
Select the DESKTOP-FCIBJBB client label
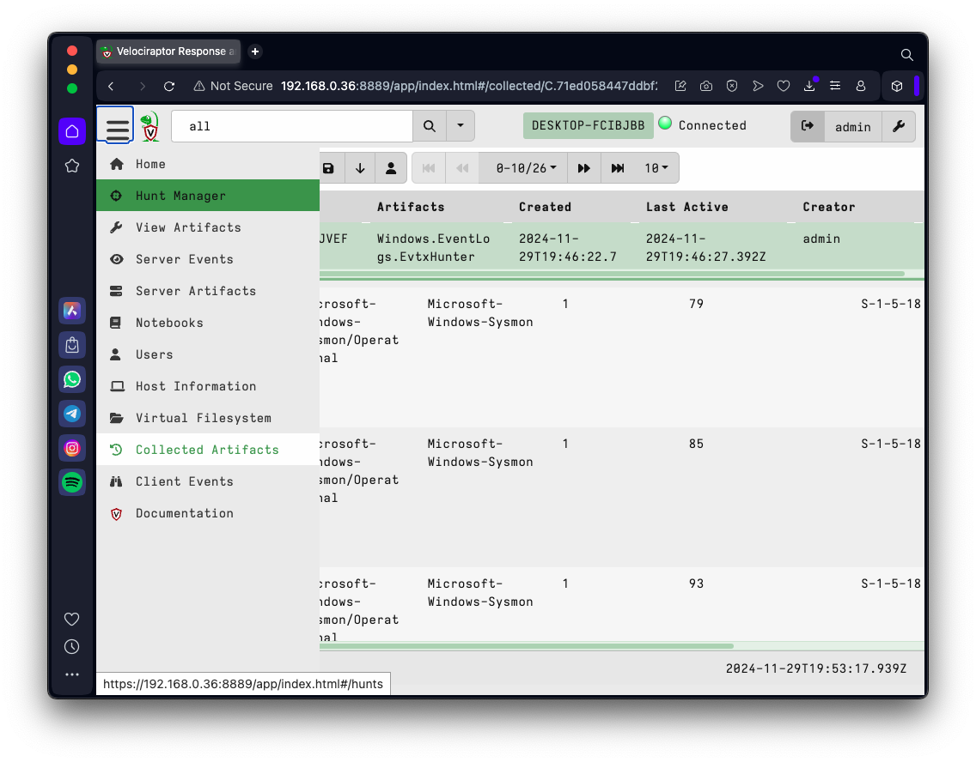click(x=588, y=125)
